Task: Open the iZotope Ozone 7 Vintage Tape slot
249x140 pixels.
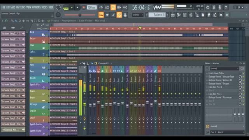Action: 221,77
